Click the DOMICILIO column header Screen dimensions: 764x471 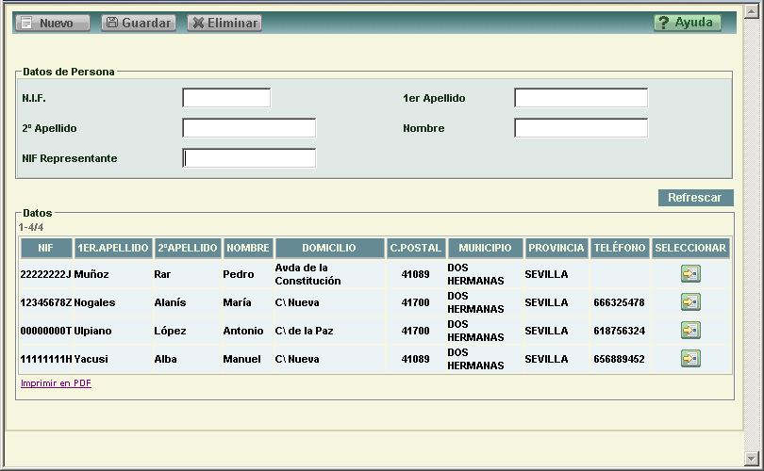click(329, 248)
